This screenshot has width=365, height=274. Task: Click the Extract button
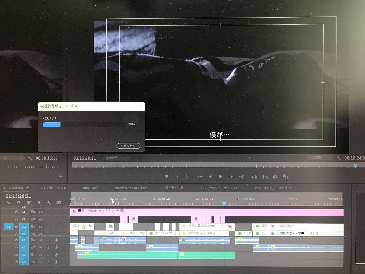[265, 177]
